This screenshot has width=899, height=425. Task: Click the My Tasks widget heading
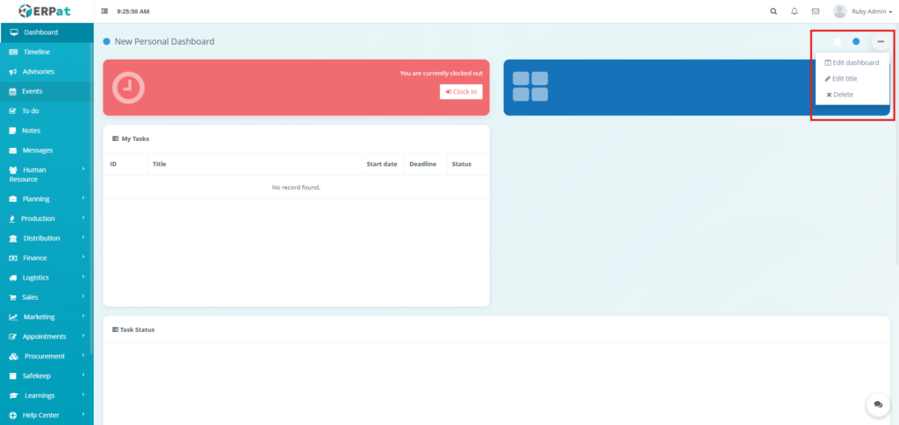click(x=132, y=138)
